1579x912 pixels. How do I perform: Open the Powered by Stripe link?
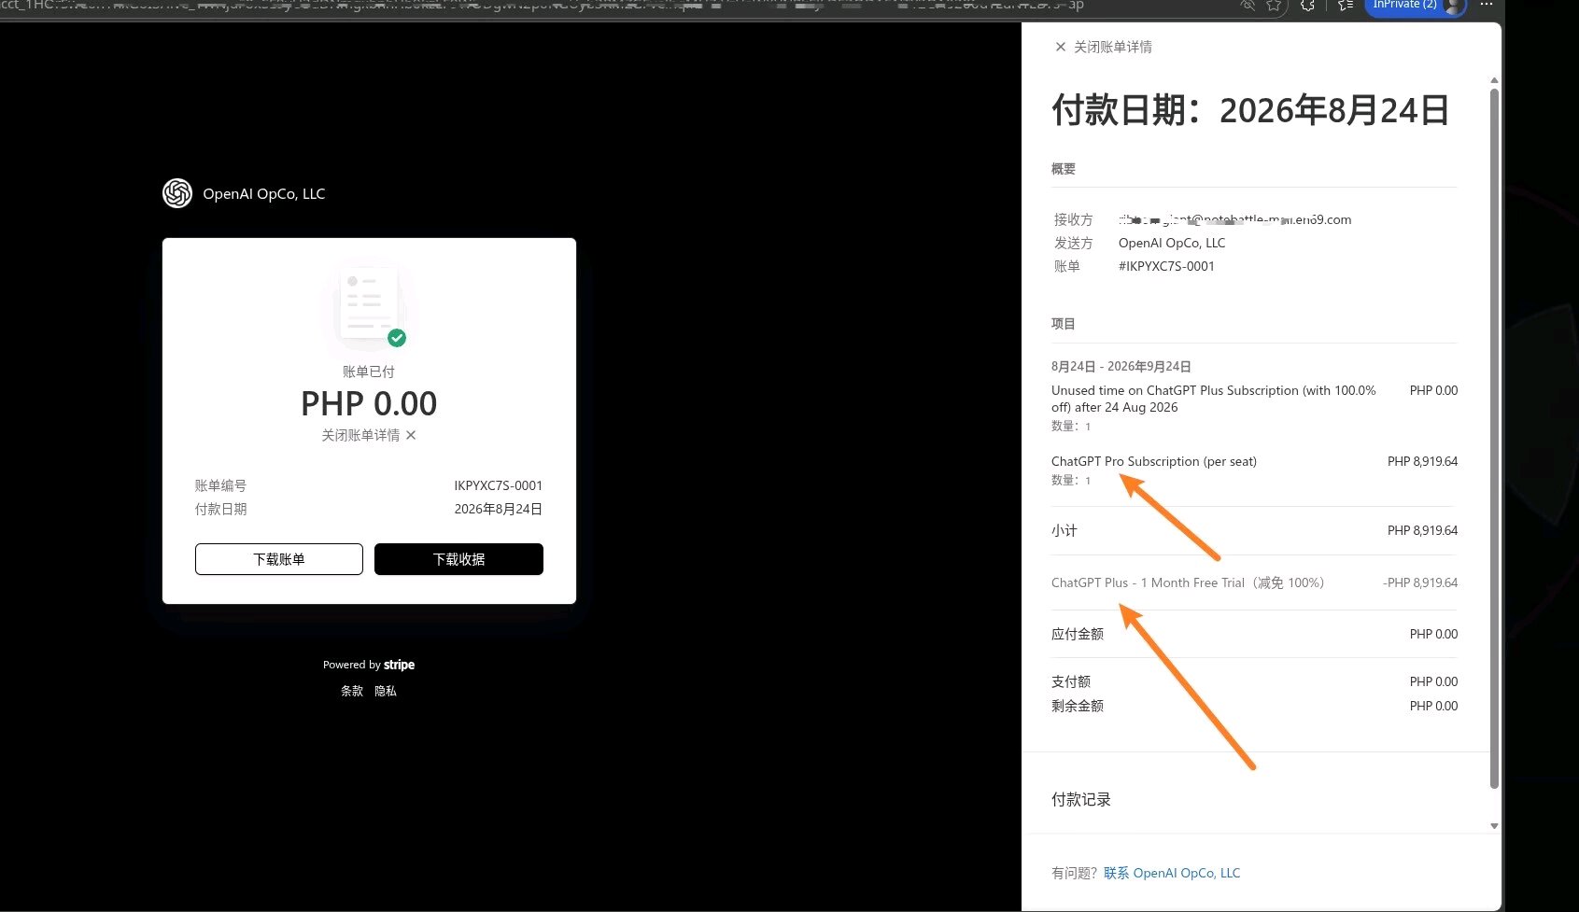[369, 665]
